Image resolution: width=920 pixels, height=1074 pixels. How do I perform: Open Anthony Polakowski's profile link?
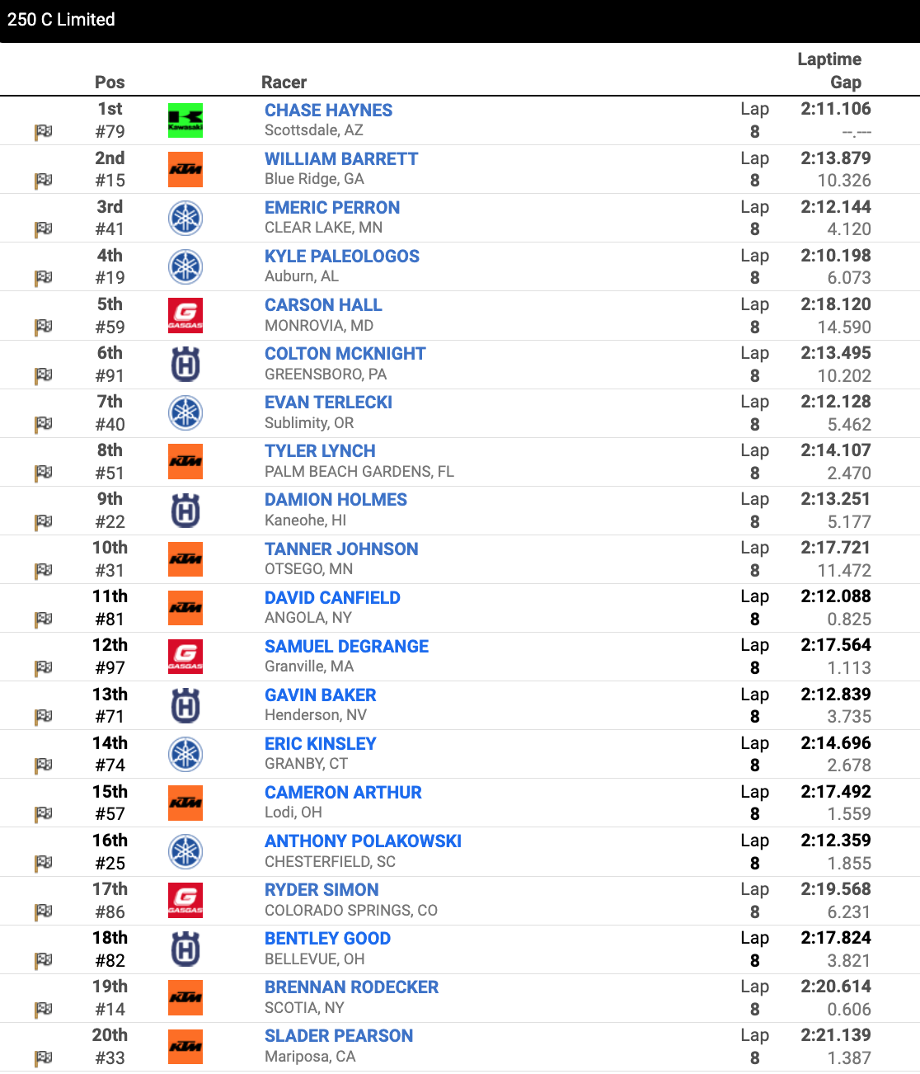(363, 841)
